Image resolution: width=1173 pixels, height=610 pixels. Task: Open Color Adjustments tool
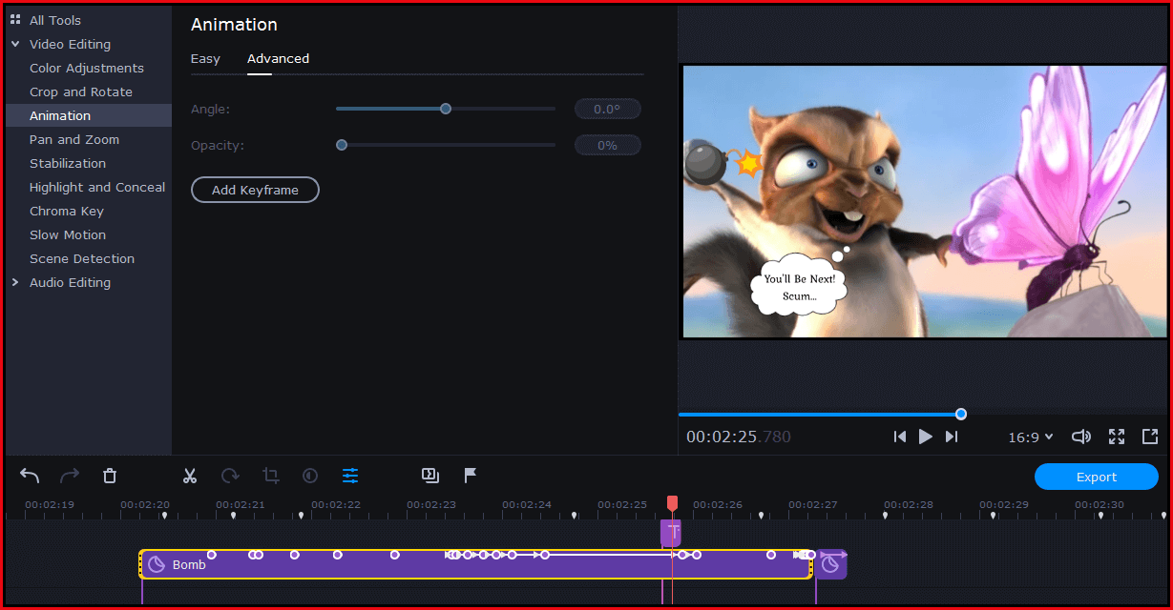click(x=87, y=68)
